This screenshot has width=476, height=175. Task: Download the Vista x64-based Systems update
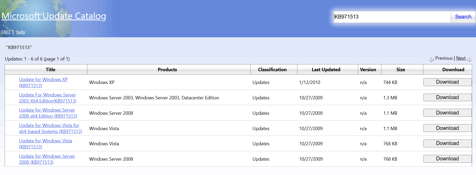coord(447,128)
